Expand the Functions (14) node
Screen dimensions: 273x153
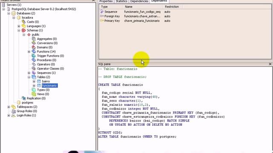[29, 51]
